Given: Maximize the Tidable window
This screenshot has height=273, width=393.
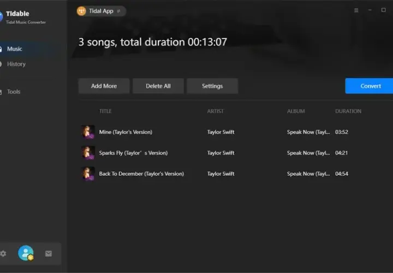Looking at the screenshot, I should coord(384,10).
